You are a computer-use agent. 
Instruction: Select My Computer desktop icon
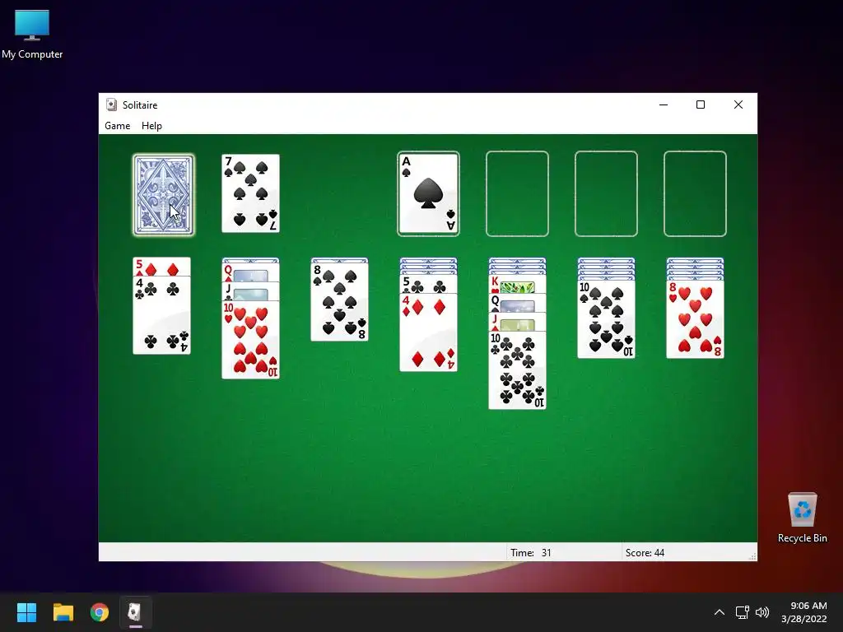(32, 35)
